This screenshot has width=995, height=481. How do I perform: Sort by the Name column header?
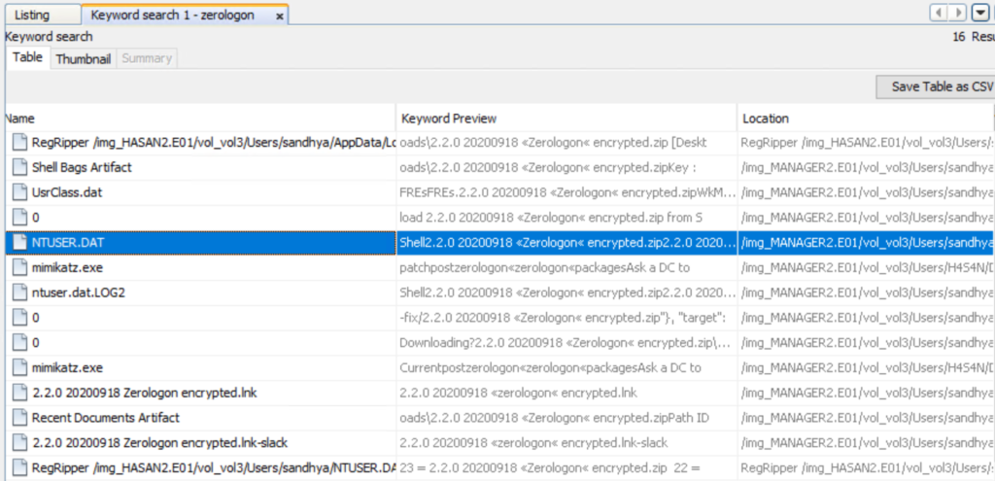click(x=200, y=119)
